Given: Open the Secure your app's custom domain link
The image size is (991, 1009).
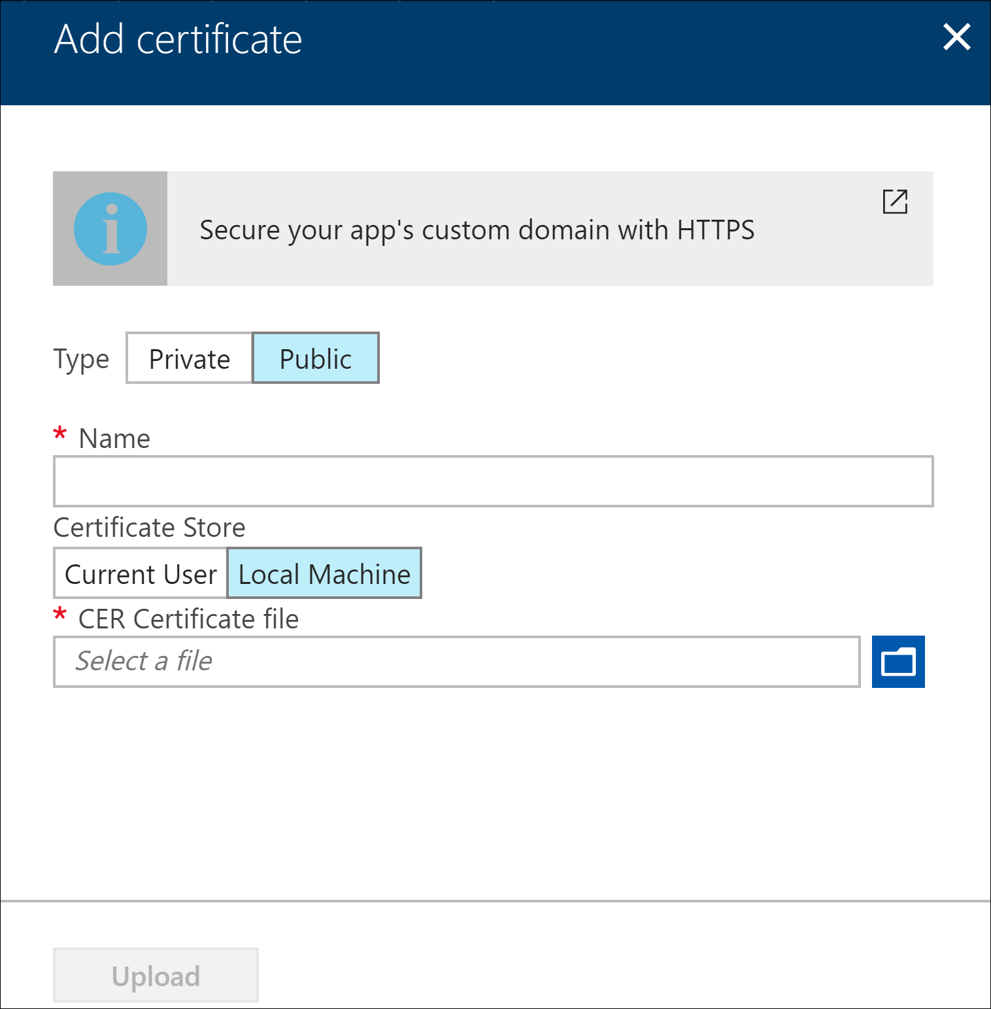Looking at the screenshot, I should point(477,230).
